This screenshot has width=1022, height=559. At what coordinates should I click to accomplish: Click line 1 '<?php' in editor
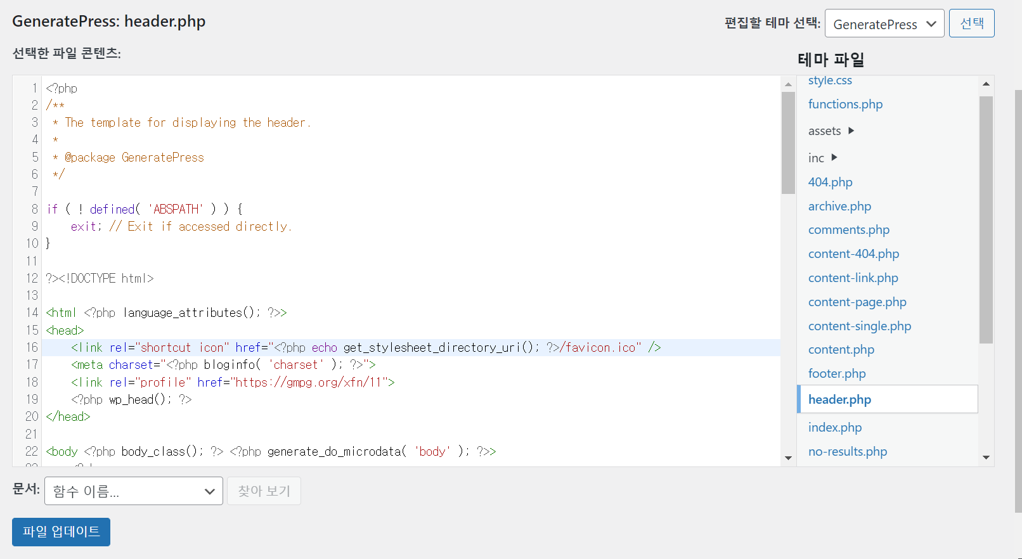61,88
